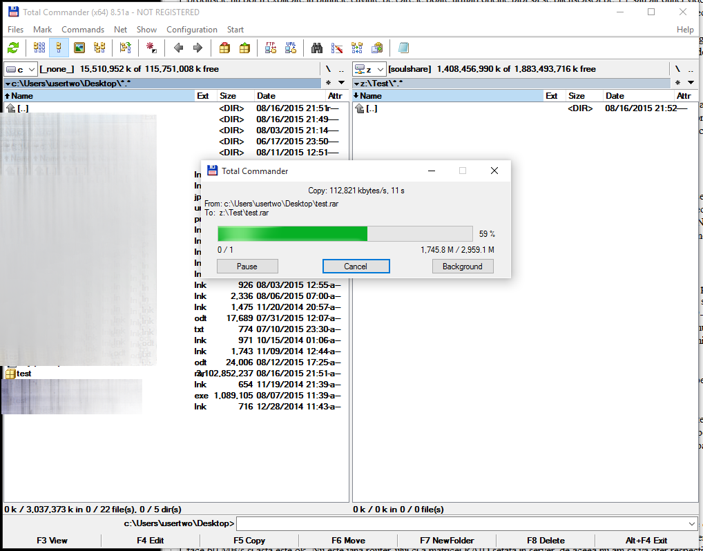
Task: Enable thumbnail view with the picture icon
Action: click(79, 48)
